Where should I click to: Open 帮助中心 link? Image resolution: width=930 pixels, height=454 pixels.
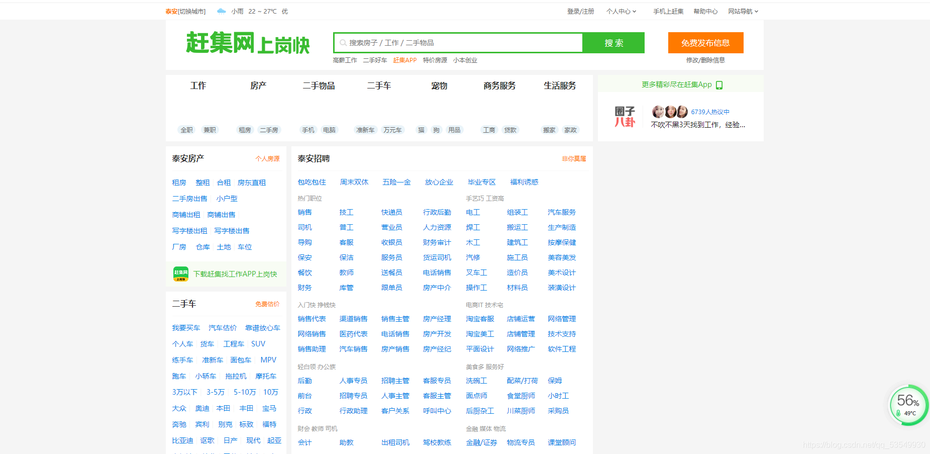coord(705,11)
